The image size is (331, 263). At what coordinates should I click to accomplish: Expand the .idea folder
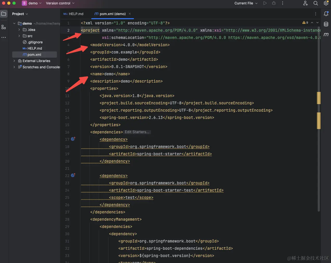click(x=19, y=30)
